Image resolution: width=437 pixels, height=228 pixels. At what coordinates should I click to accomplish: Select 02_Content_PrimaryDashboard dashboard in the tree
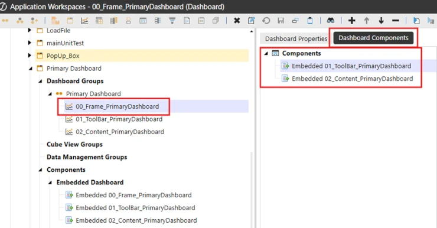tap(120, 132)
